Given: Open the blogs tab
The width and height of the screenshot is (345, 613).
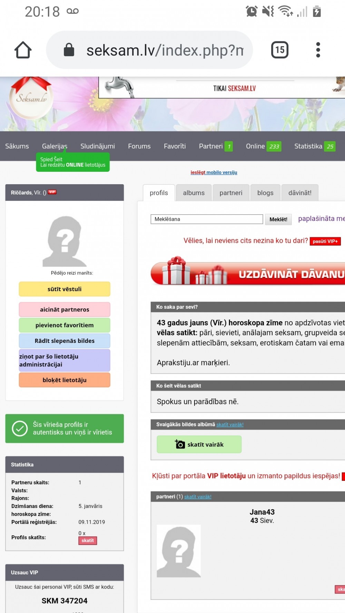Looking at the screenshot, I should [x=265, y=193].
